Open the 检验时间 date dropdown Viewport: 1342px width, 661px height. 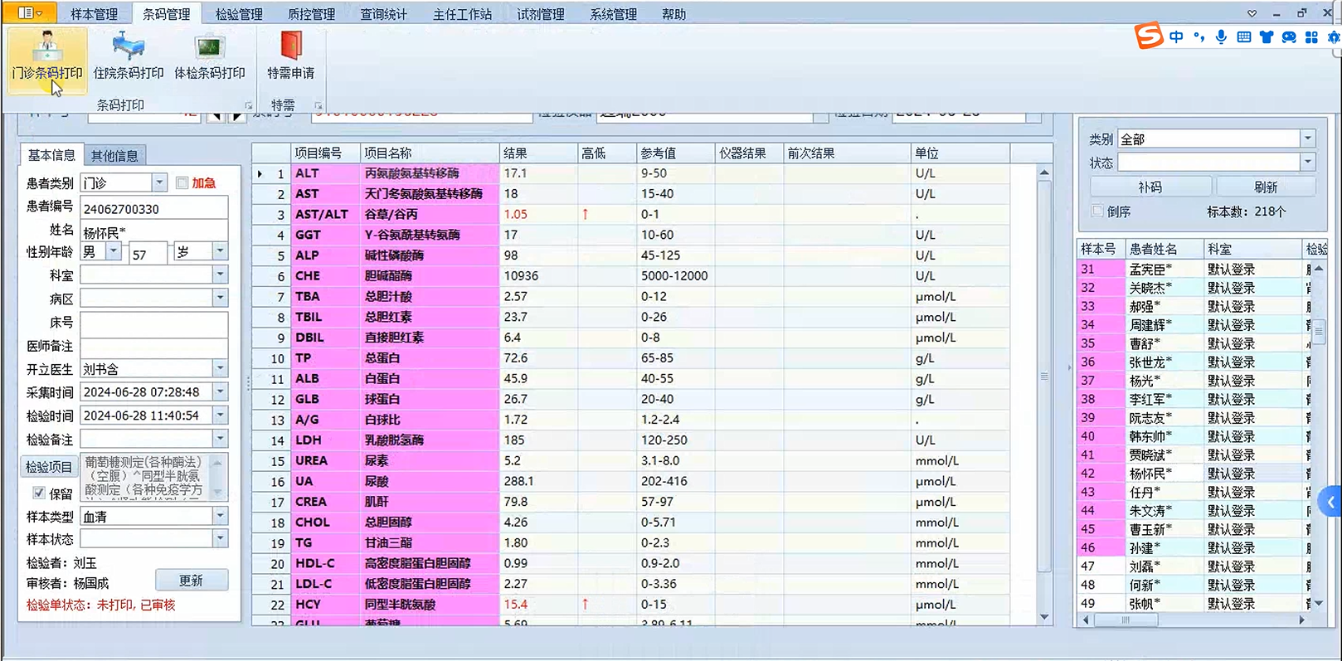tap(220, 415)
